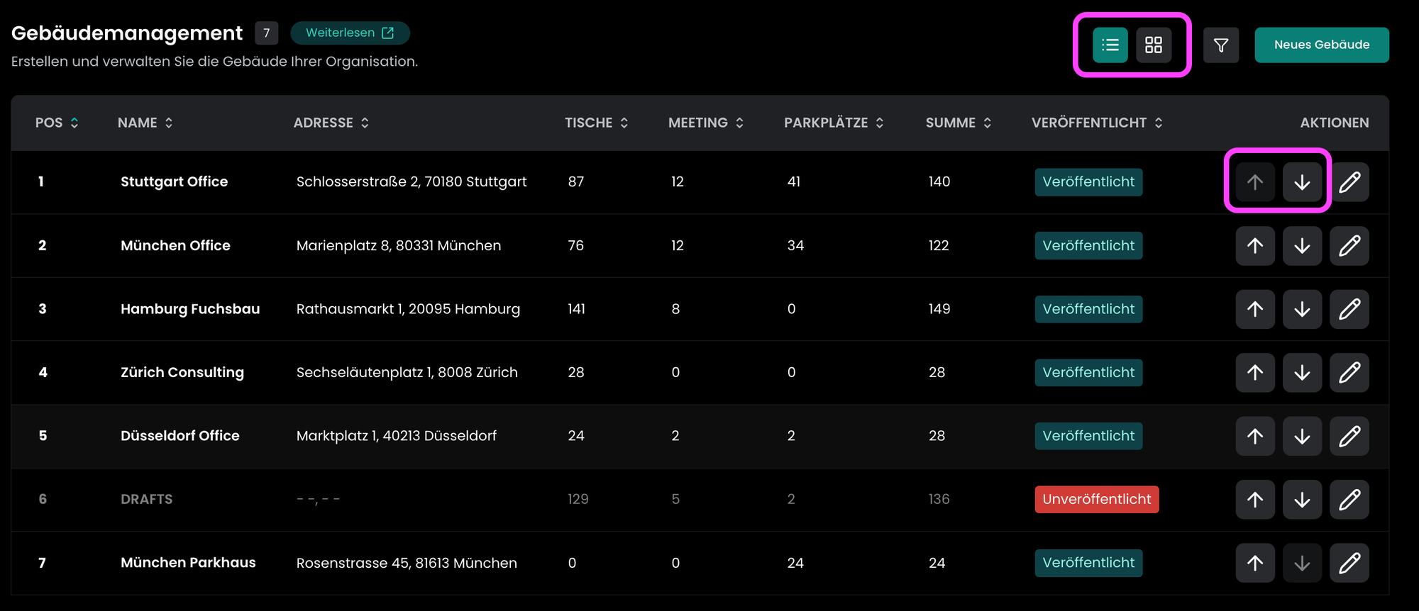The width and height of the screenshot is (1419, 611).
Task: Switch to list view layout
Action: pos(1110,45)
